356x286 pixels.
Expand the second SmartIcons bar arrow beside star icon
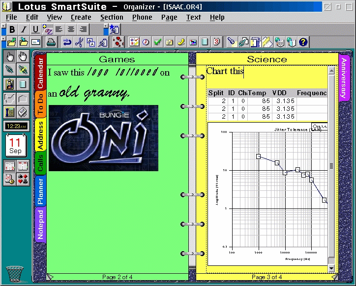click(106, 26)
